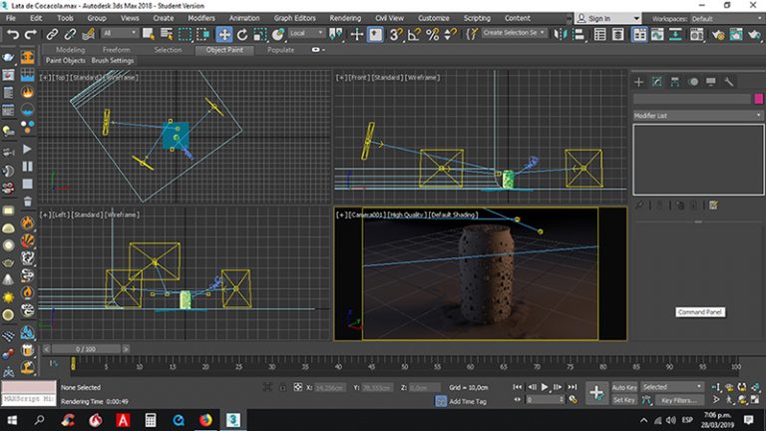Viewport: 766px width, 431px height.
Task: Click the Play Animation button
Action: tap(545, 387)
